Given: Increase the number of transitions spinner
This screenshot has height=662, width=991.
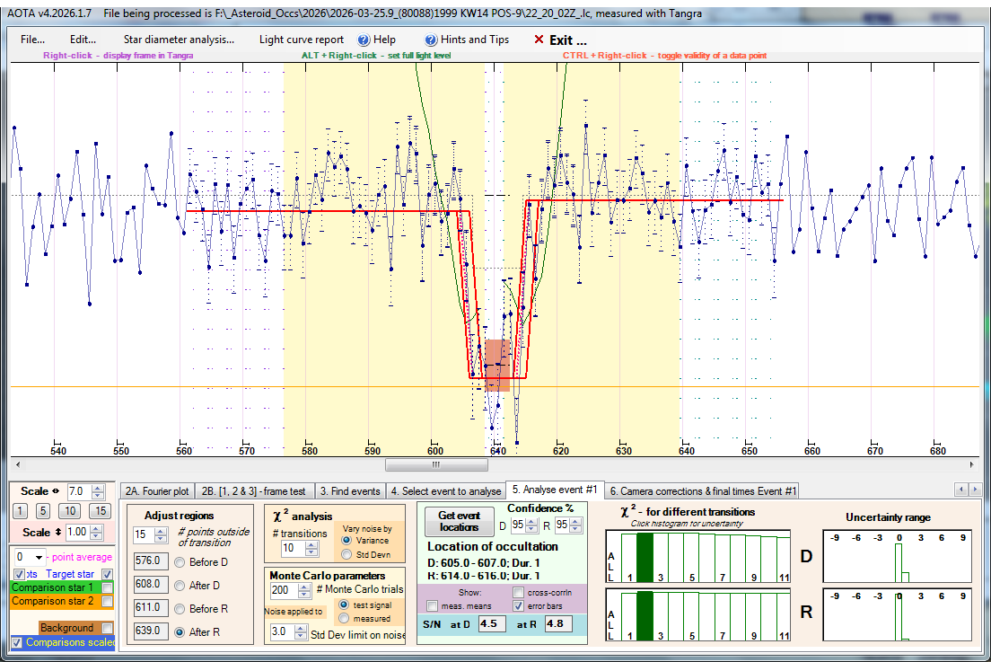Looking at the screenshot, I should click(311, 544).
